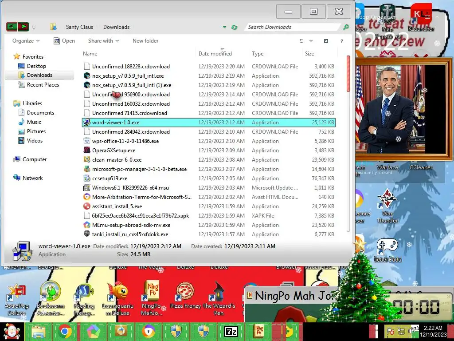Viewport: 454px width, 341px height.
Task: Click in Search Downloads field
Action: click(293, 27)
